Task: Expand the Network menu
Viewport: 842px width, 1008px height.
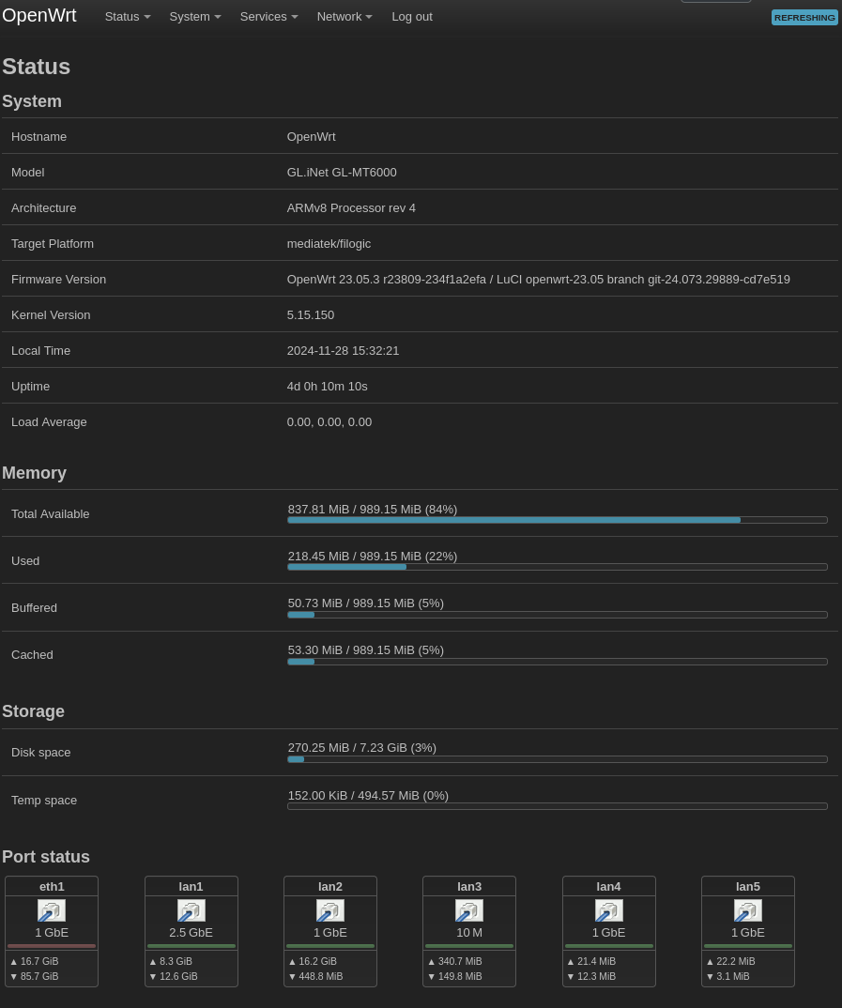Action: click(x=344, y=17)
